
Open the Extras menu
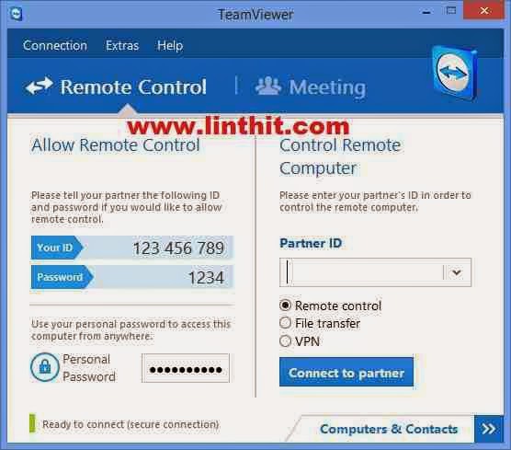(122, 45)
